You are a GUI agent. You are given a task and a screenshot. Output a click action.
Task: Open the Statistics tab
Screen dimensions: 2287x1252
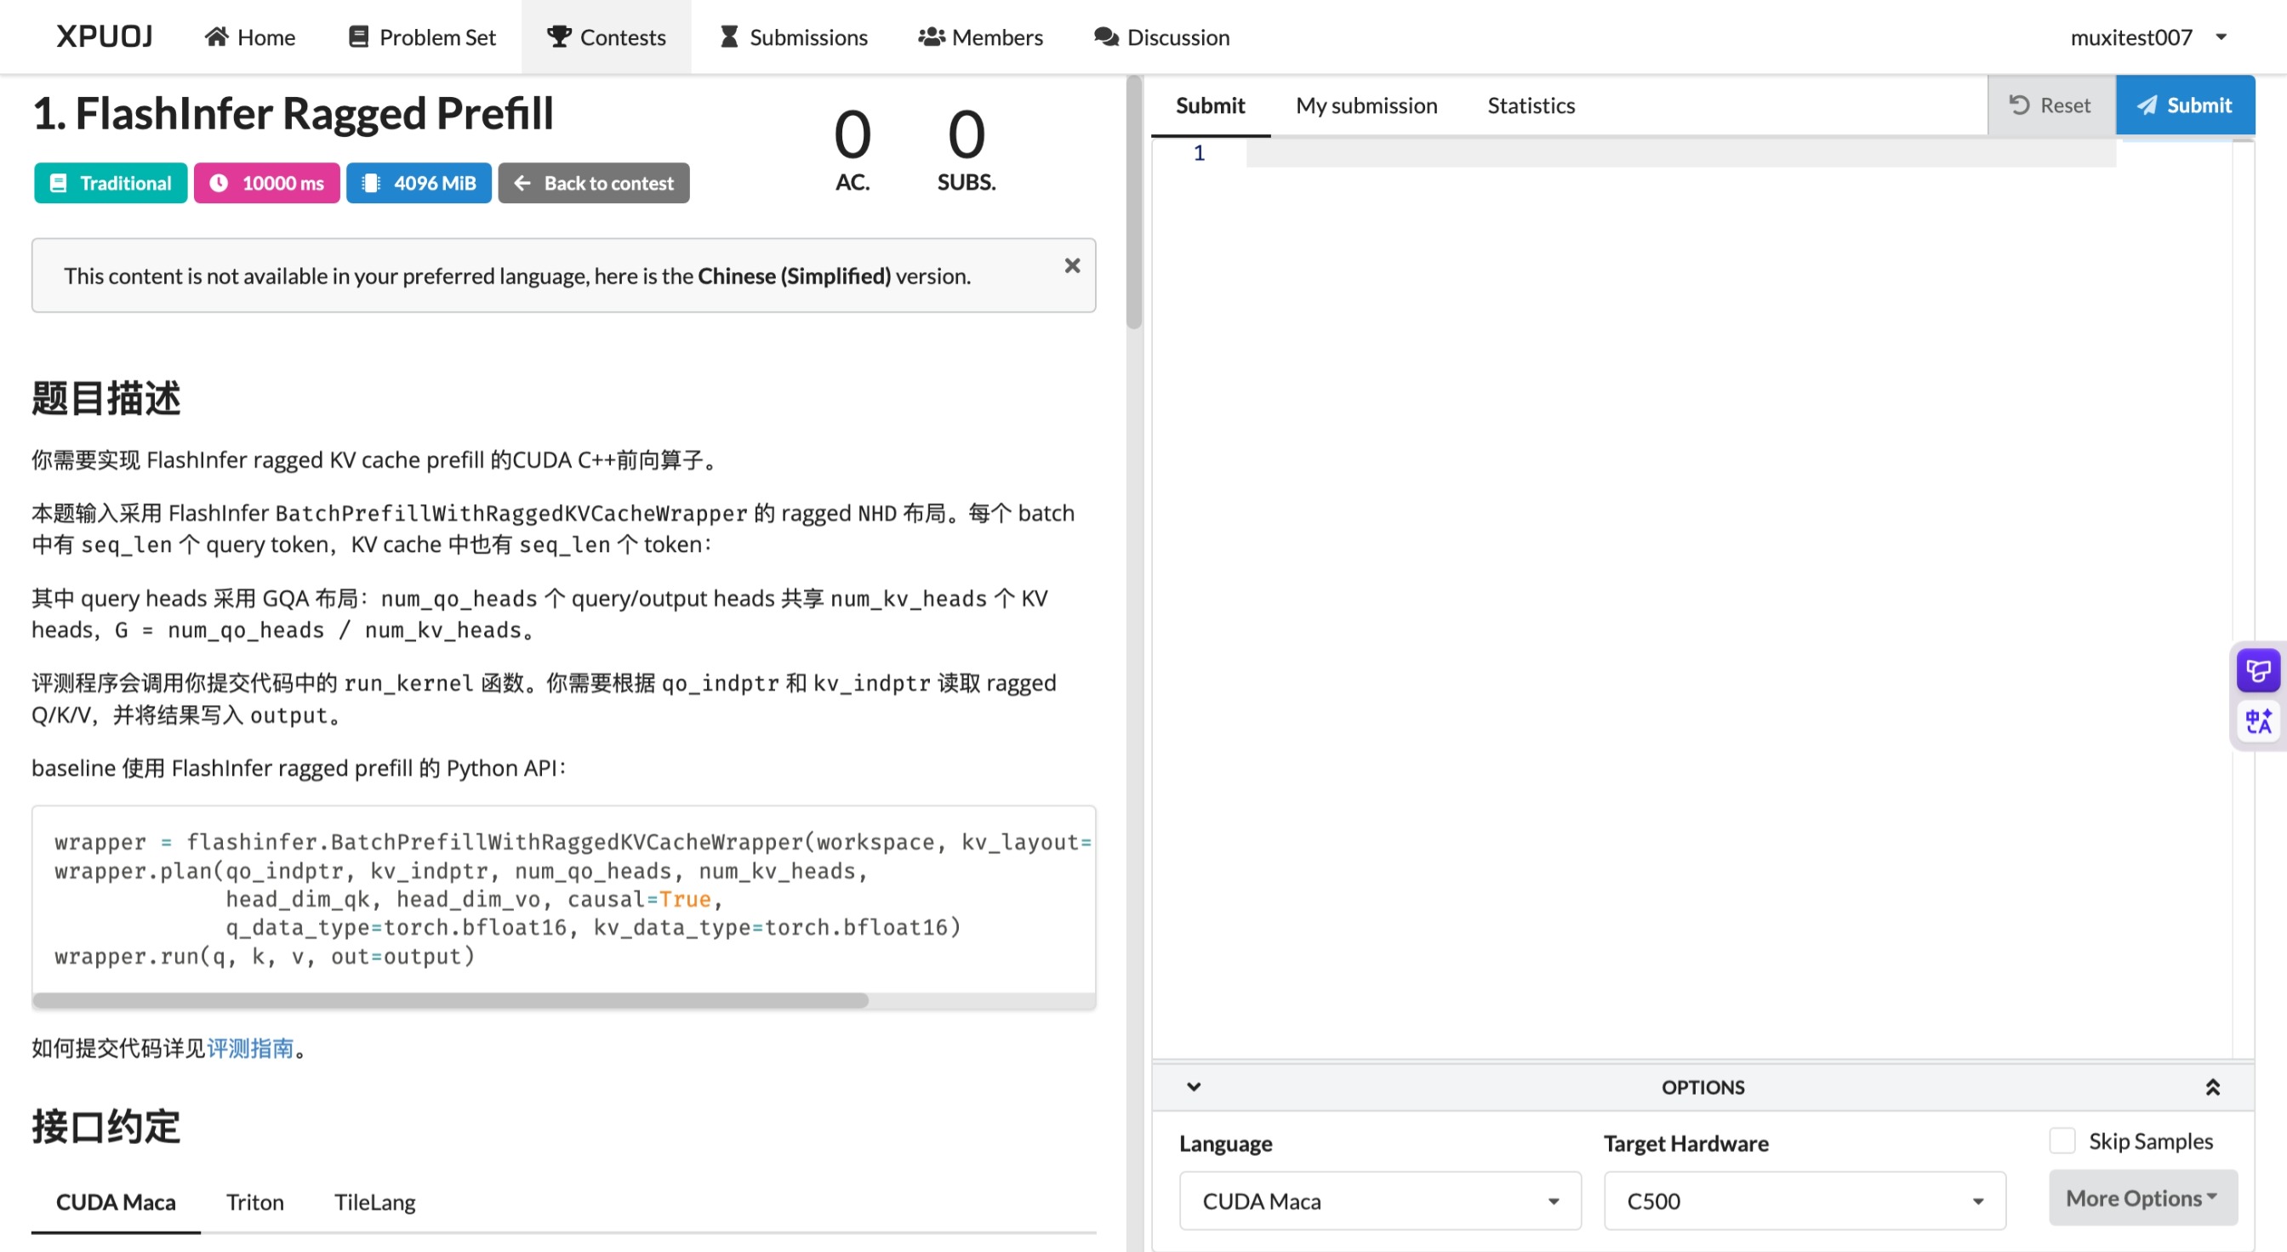(x=1531, y=105)
